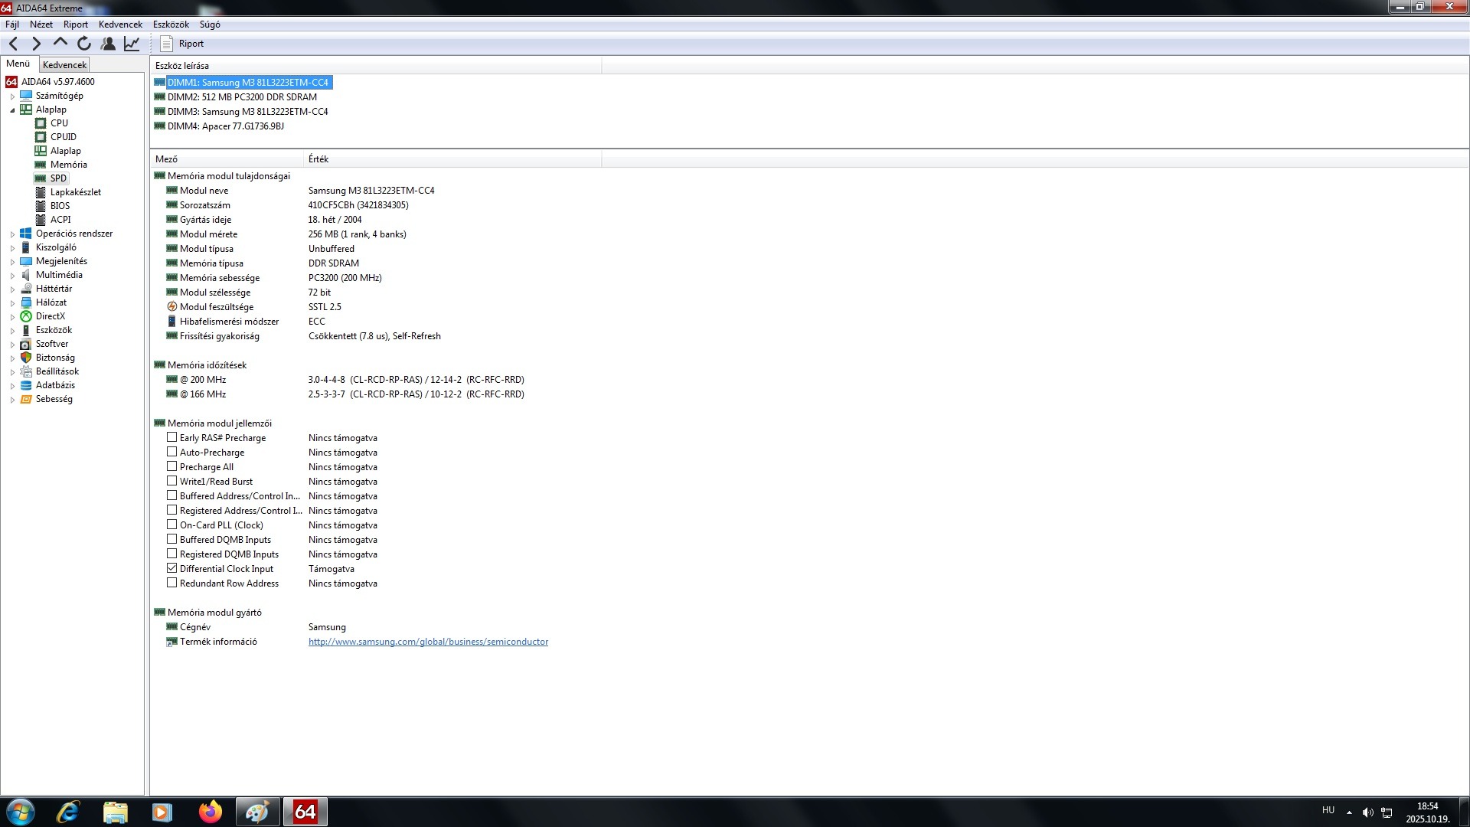Open the graph chart toolbar icon
Image resolution: width=1470 pixels, height=827 pixels.
point(132,44)
